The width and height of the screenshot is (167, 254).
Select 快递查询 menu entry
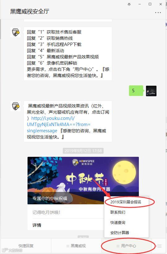coord(118,222)
